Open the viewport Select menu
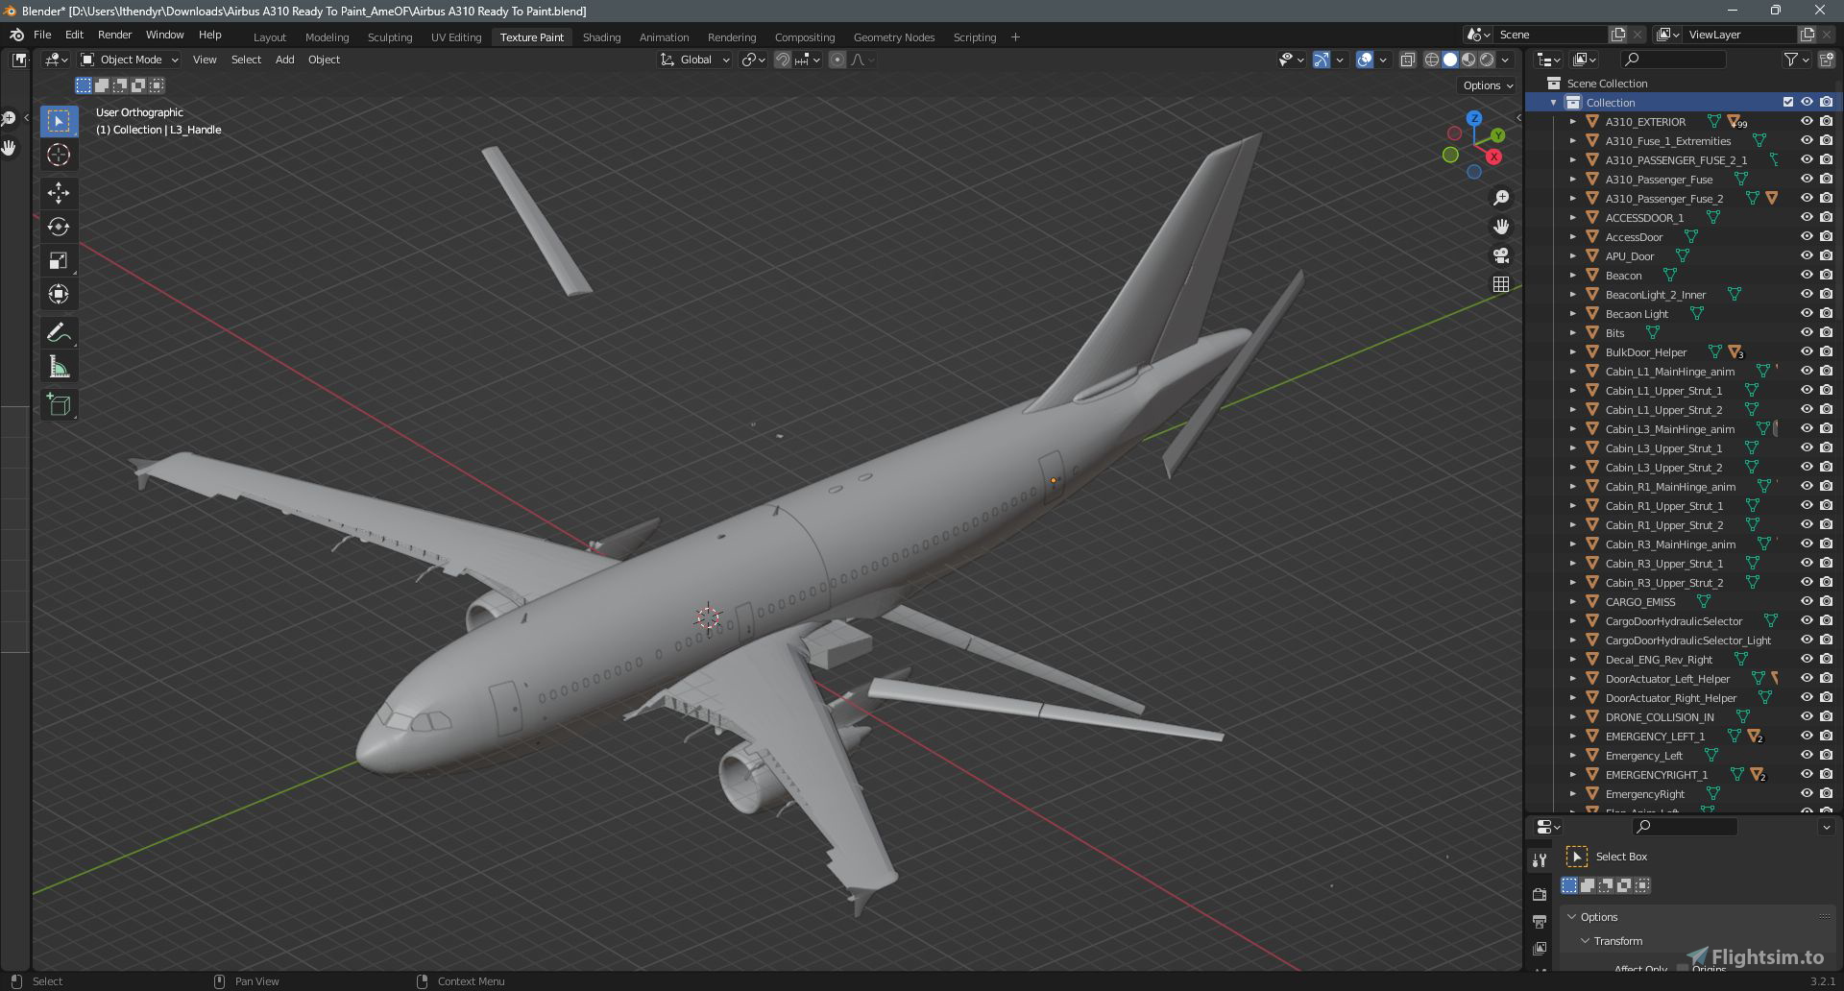This screenshot has width=1844, height=991. click(x=246, y=60)
